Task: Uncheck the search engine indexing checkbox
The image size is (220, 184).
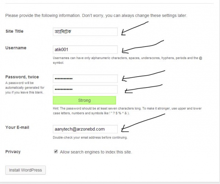Action: pyautogui.click(x=56, y=151)
